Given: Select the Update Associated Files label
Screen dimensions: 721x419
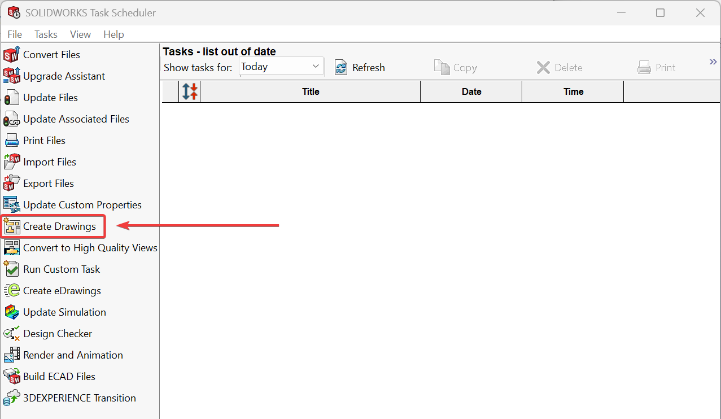Looking at the screenshot, I should [x=76, y=119].
